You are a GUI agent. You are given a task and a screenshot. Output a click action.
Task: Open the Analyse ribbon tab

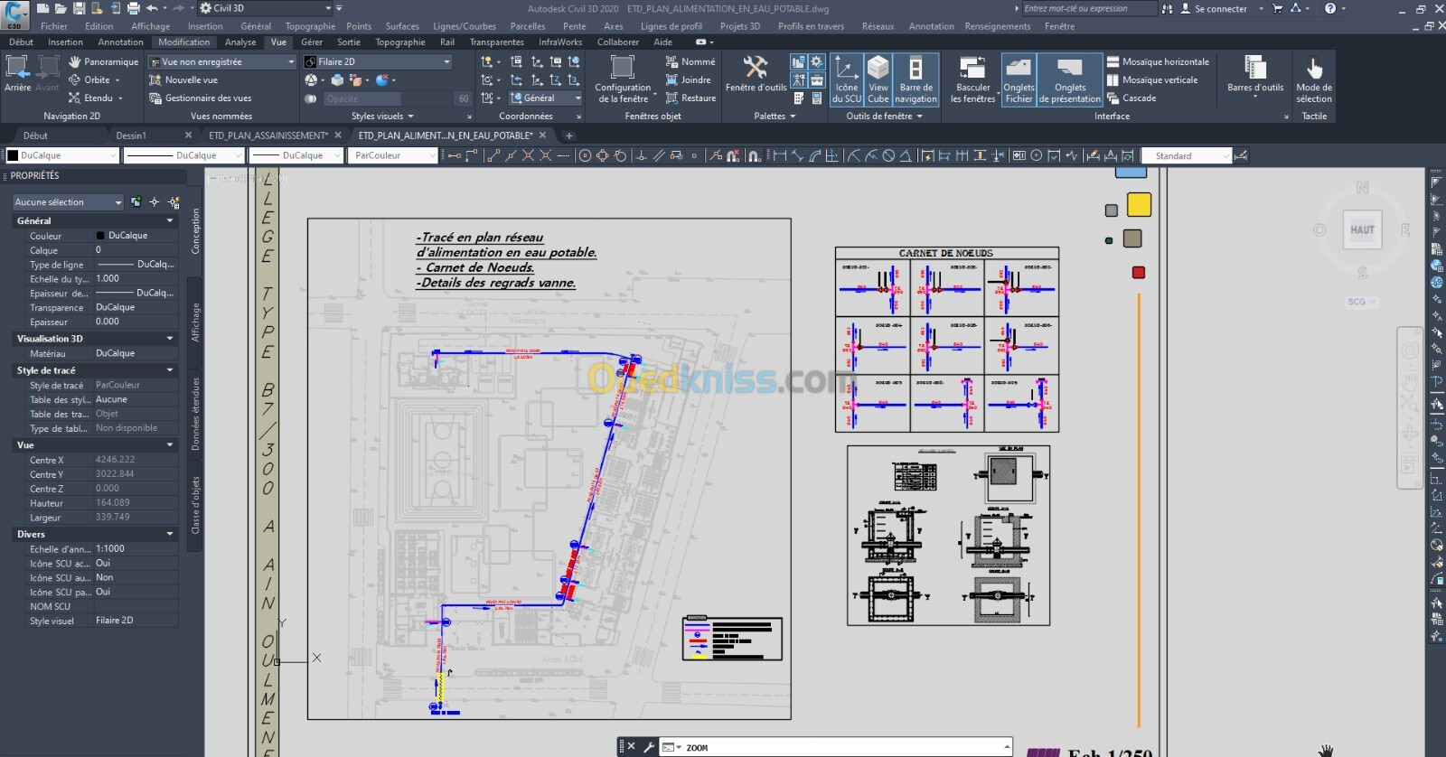tap(240, 42)
